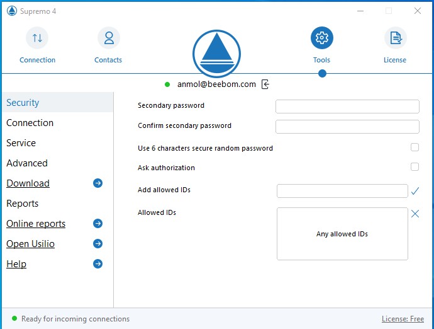Focus the Secondary password field
The image size is (434, 329).
click(347, 107)
